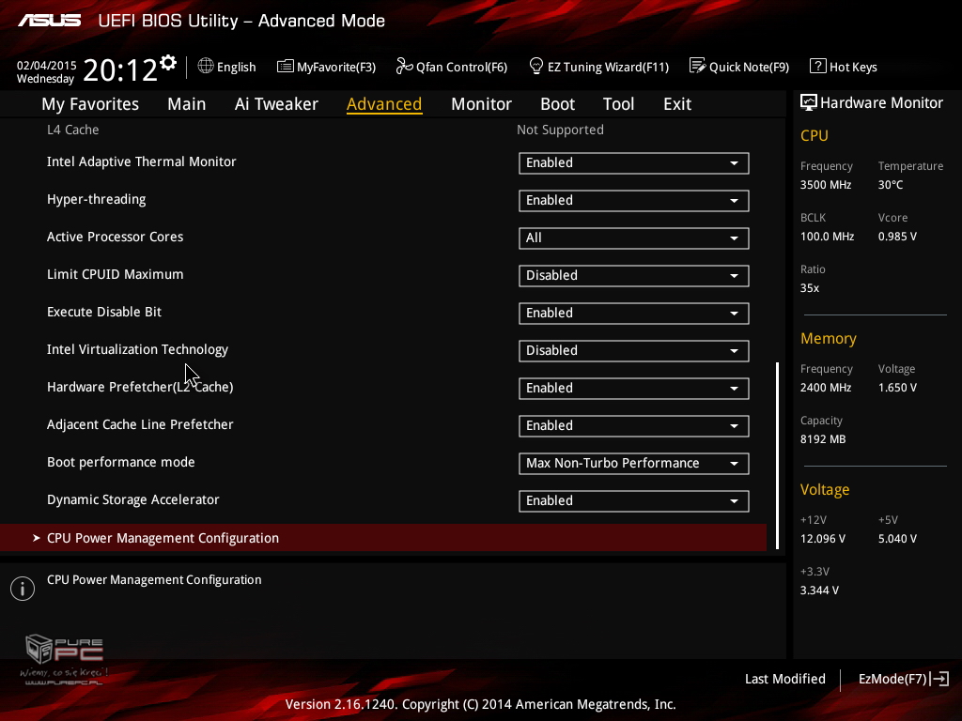Select the Boot performance mode label
Image resolution: width=962 pixels, height=721 pixels.
coord(121,462)
